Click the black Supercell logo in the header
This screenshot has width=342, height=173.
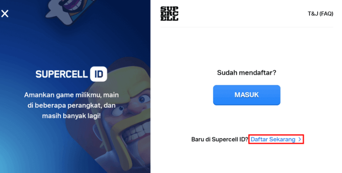pos(169,14)
